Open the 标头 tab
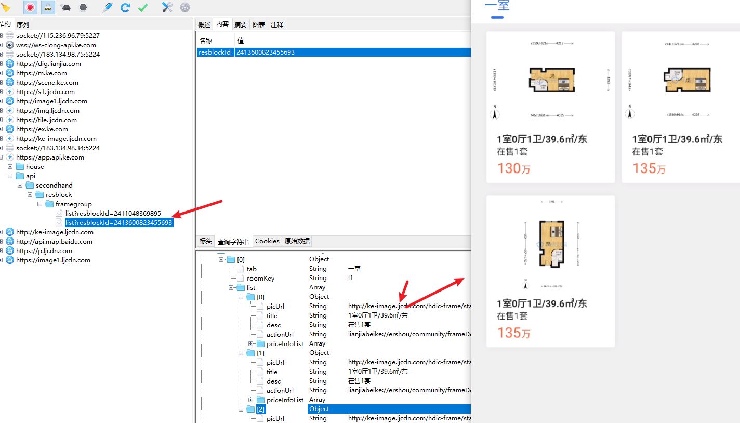 coord(206,241)
